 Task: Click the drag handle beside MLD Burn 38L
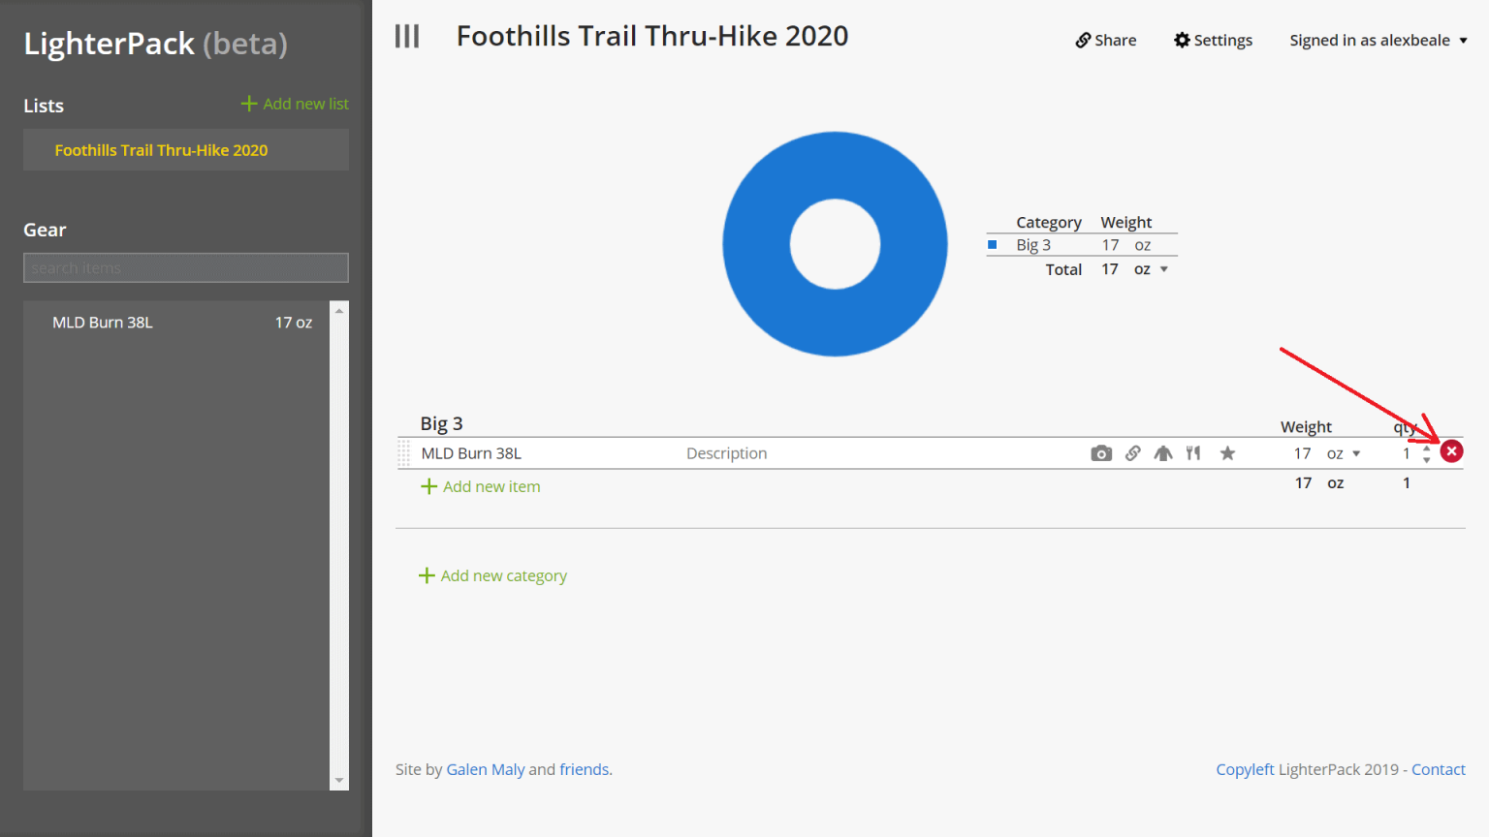coord(404,453)
